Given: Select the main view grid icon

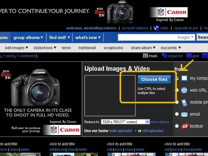Looking at the screenshot, I should [145, 56].
